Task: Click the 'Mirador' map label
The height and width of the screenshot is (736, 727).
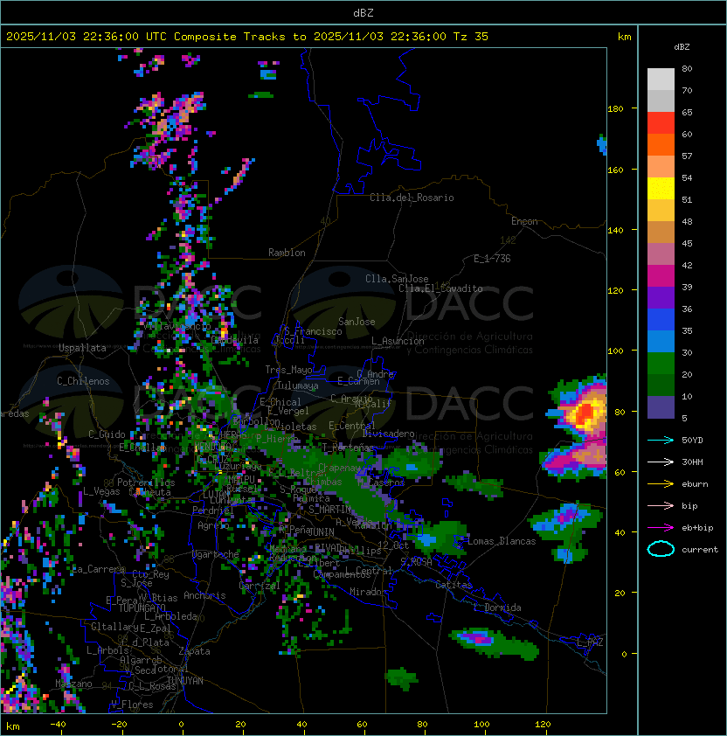Action: tap(368, 592)
